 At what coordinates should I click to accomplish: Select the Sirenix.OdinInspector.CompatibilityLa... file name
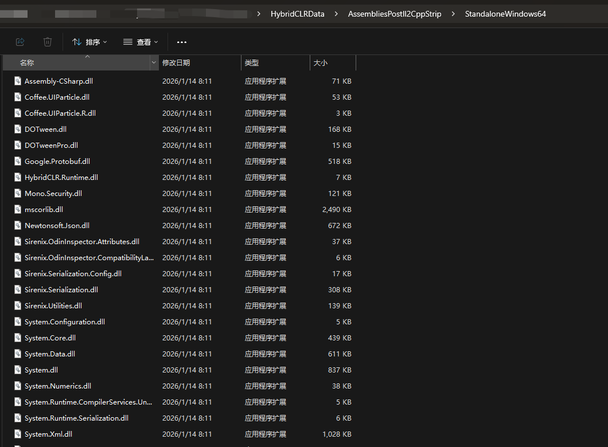tap(89, 257)
